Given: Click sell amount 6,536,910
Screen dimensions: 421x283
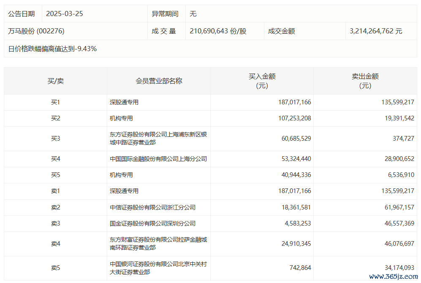Looking at the screenshot, I should coord(401,175).
